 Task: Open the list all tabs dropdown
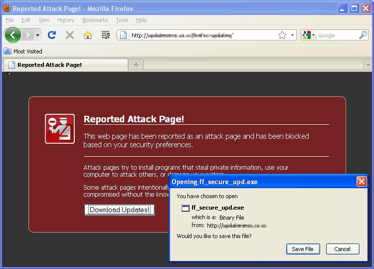[x=368, y=65]
